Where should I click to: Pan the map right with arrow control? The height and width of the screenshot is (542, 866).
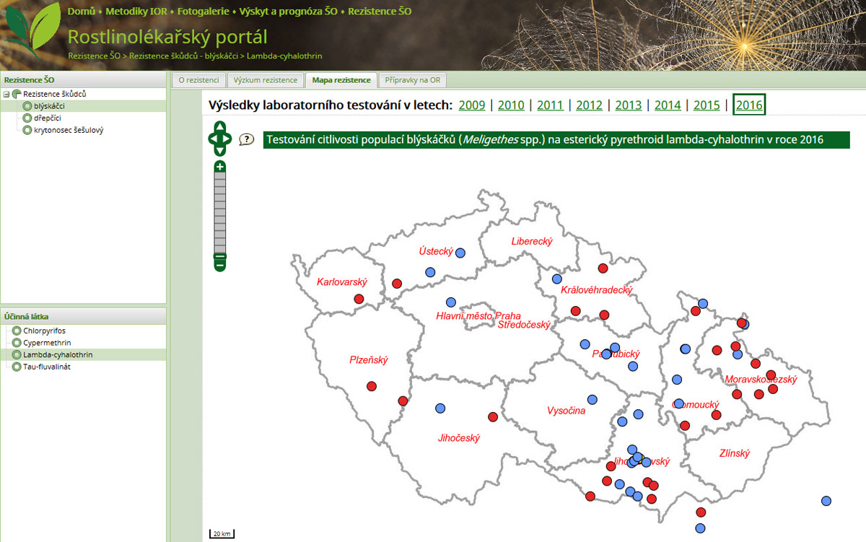click(229, 139)
